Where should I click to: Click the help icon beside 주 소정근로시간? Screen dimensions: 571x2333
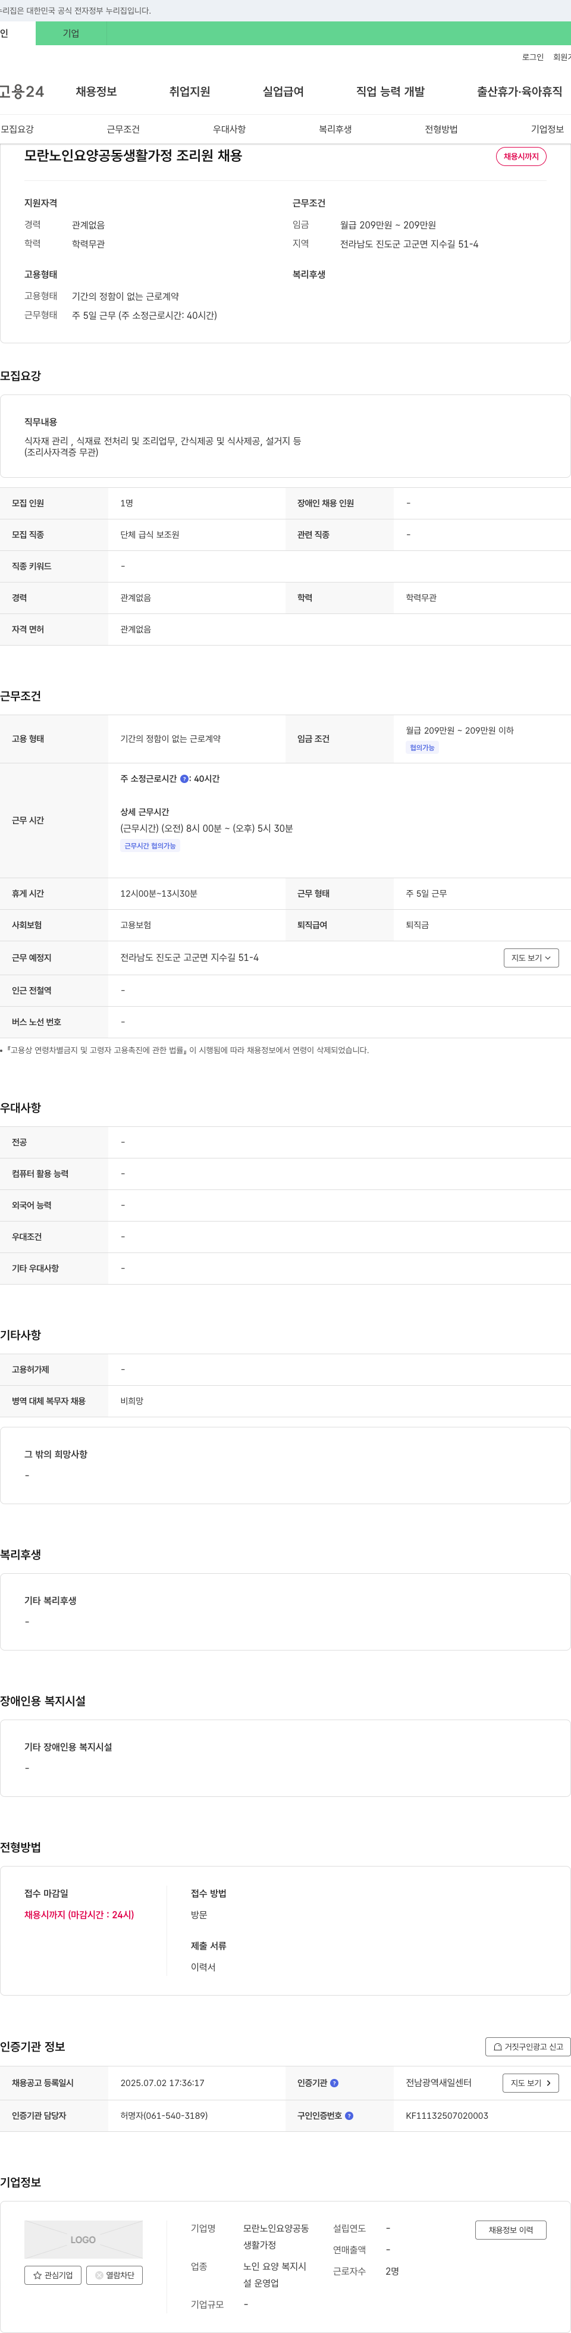(x=184, y=779)
